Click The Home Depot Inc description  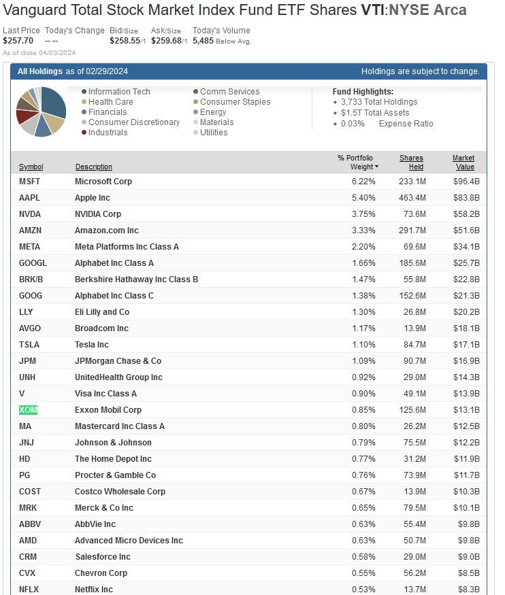pos(113,459)
